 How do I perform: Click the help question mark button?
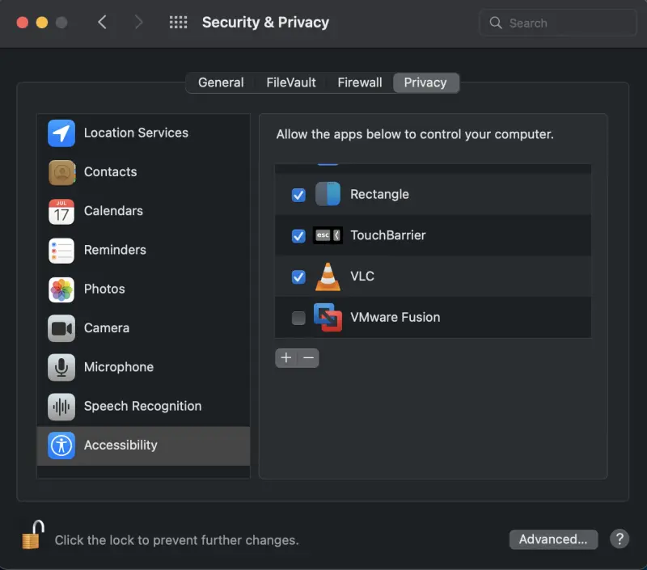(x=620, y=538)
